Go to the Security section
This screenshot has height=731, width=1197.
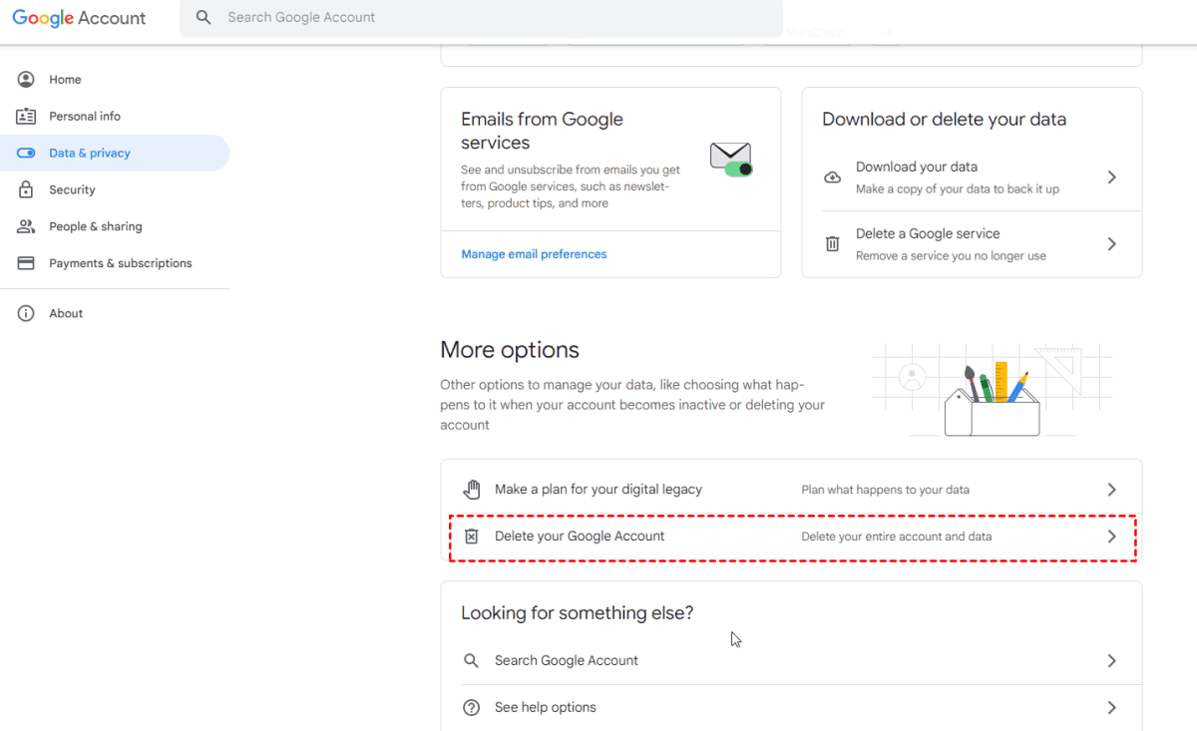tap(72, 189)
